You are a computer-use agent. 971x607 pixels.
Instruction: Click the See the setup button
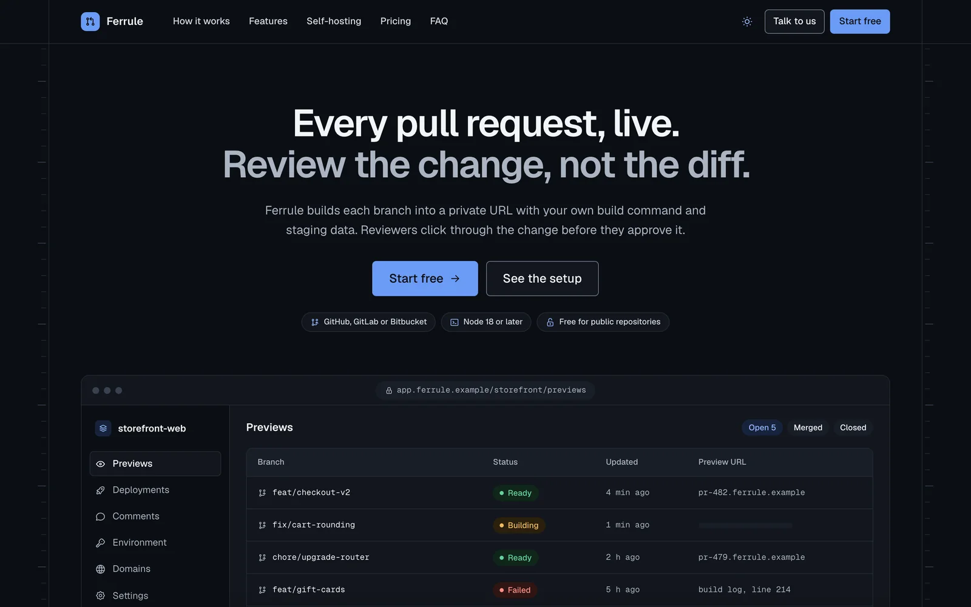coord(542,279)
